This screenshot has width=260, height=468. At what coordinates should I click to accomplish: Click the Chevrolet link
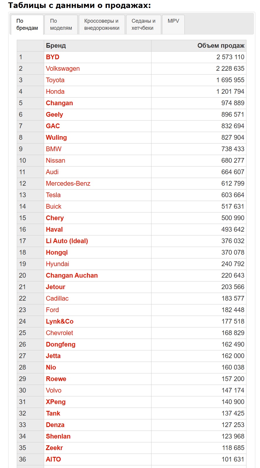pyautogui.click(x=59, y=333)
